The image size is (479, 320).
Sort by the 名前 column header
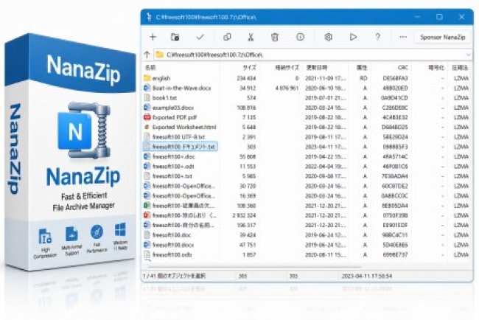(x=150, y=68)
